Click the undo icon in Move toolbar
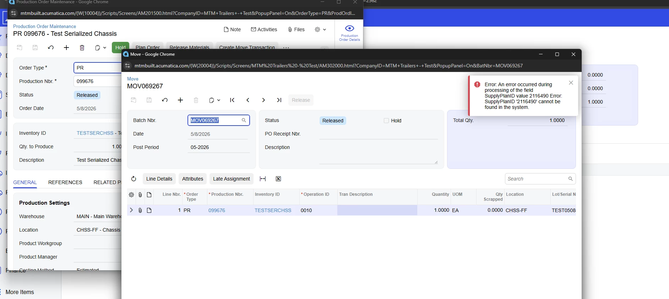 (x=165, y=100)
